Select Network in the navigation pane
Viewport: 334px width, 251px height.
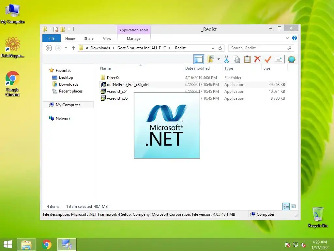[63, 118]
